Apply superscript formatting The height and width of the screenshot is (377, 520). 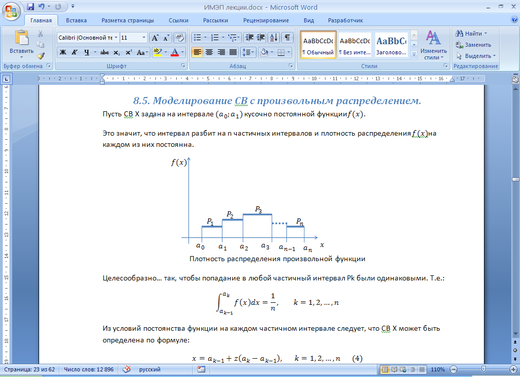point(128,52)
